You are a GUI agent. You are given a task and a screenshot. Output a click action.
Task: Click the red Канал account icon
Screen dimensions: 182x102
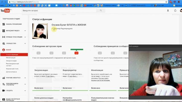pyautogui.click(x=4, y=50)
